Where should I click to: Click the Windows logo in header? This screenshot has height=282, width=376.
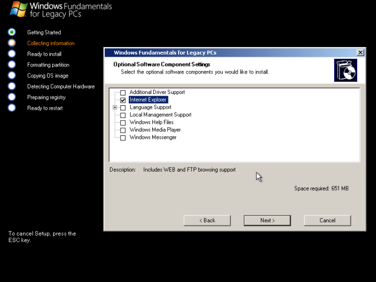tap(19, 9)
